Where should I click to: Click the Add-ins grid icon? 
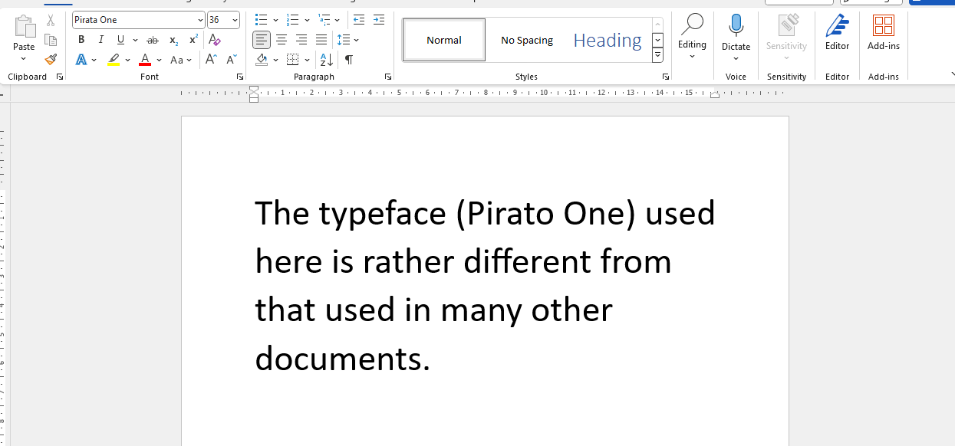coord(883,26)
